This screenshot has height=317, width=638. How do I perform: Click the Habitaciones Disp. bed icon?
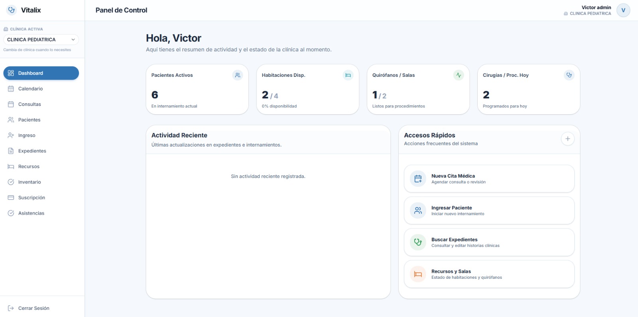(x=348, y=75)
